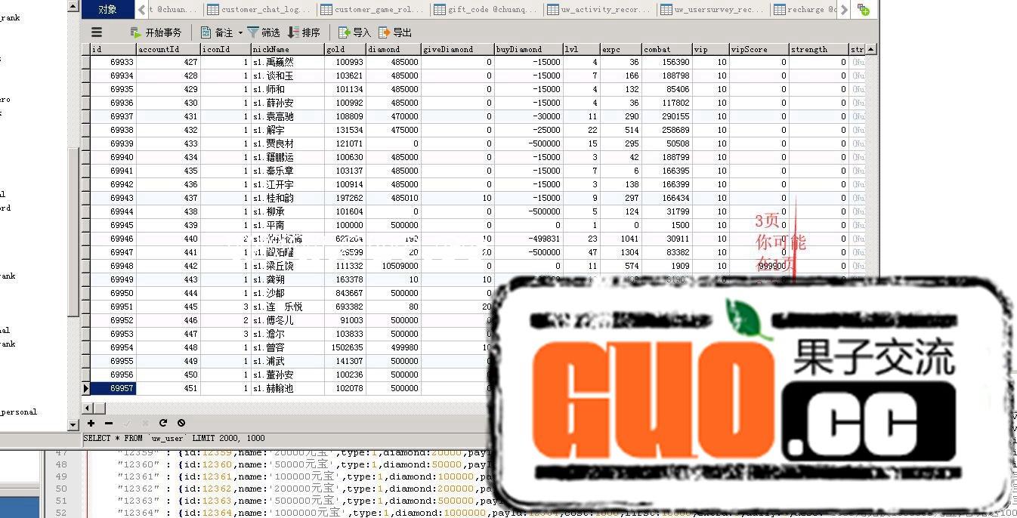Image resolution: width=1017 pixels, height=518 pixels.
Task: Select the 对象 objects tab
Action: [107, 10]
